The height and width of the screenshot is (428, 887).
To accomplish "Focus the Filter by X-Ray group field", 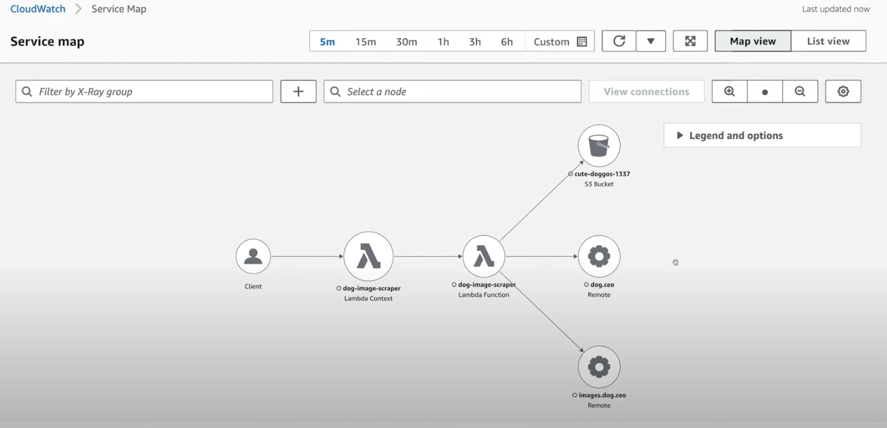I will (144, 91).
